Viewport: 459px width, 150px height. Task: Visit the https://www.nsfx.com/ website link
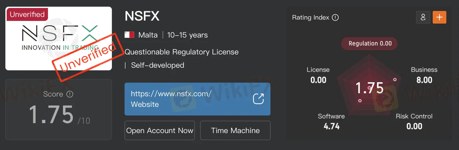(171, 94)
